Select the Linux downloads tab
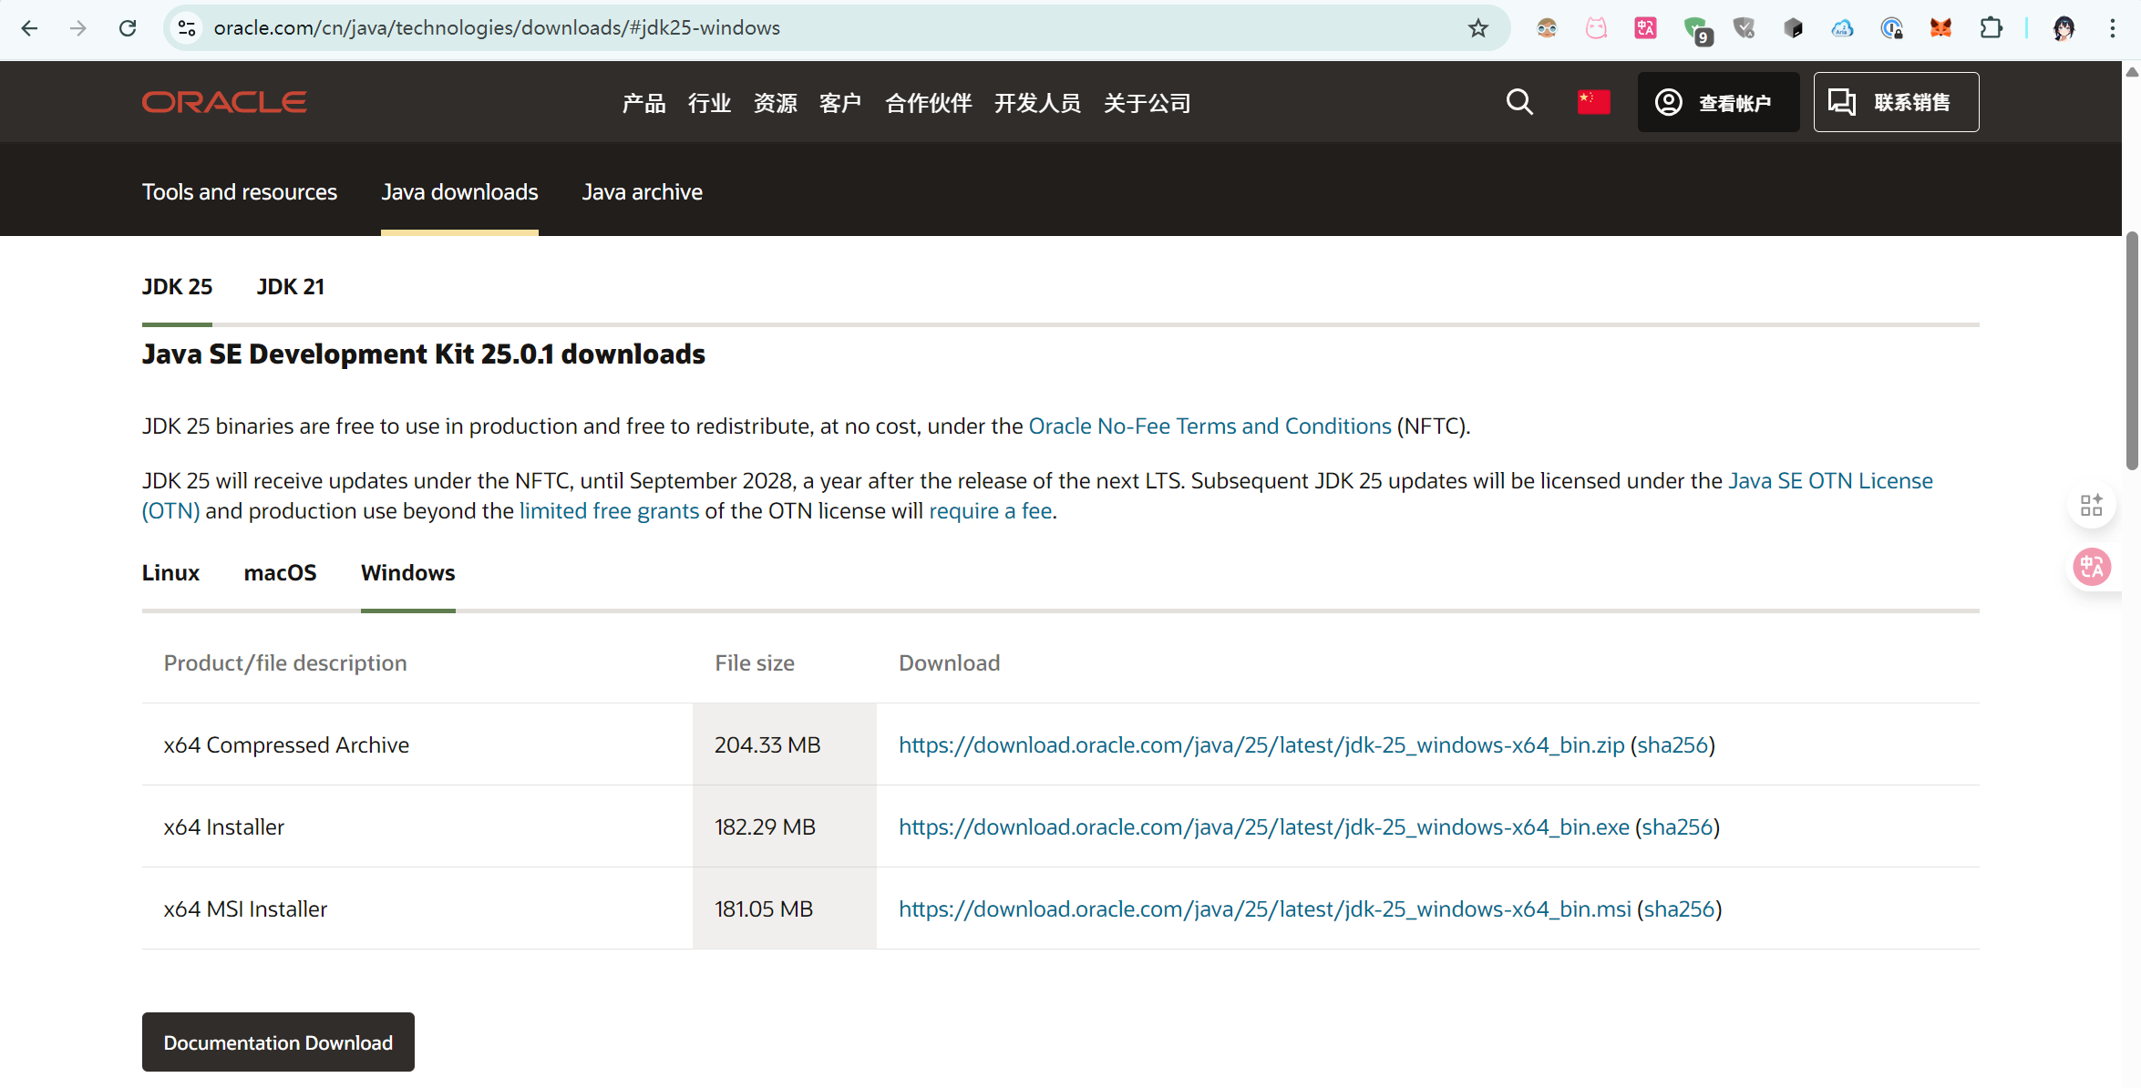The image size is (2141, 1088). tap(170, 572)
